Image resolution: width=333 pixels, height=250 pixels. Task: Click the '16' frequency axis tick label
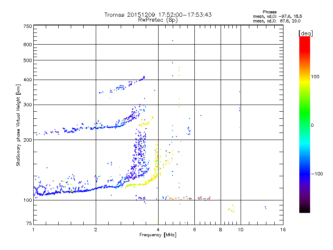[283, 230]
